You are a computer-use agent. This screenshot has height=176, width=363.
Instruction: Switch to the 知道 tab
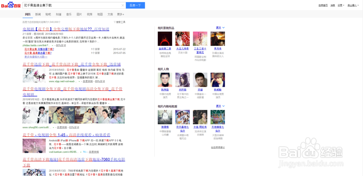click(58, 14)
